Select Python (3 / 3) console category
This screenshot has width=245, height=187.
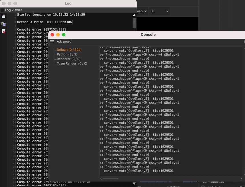[x=67, y=54]
